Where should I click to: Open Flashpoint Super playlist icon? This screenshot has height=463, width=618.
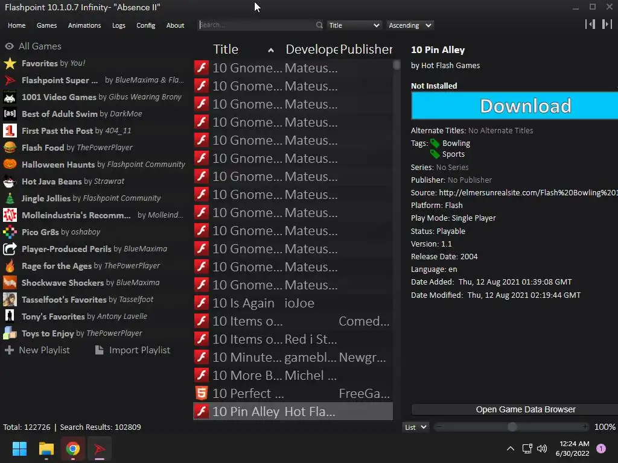pyautogui.click(x=10, y=80)
